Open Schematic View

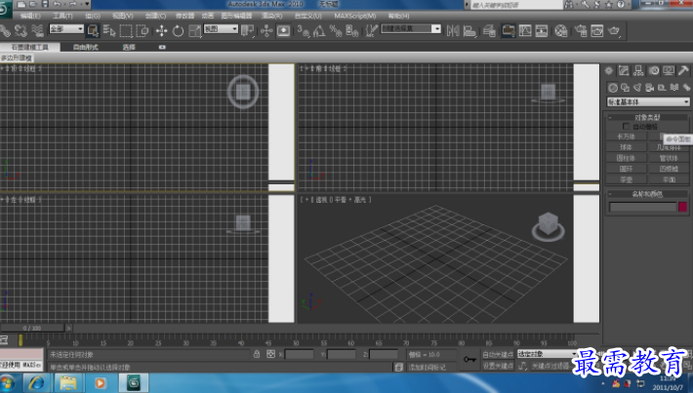[542, 30]
